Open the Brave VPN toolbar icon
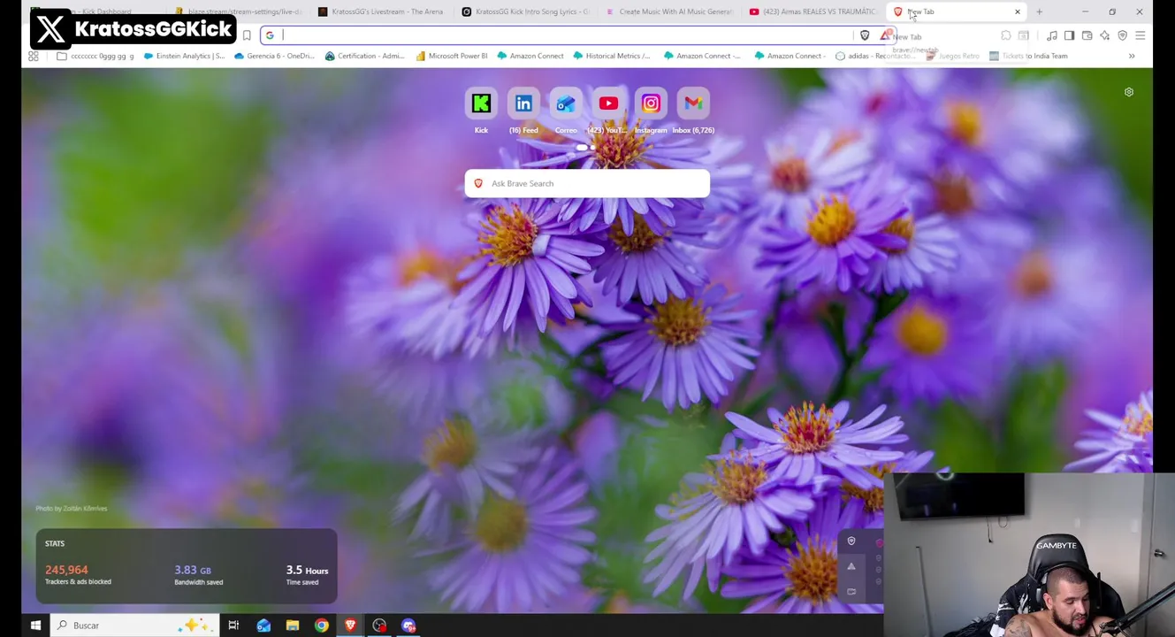Viewport: 1175px width, 637px height. click(x=1122, y=35)
